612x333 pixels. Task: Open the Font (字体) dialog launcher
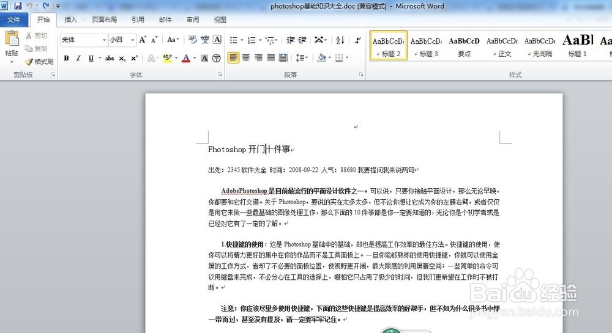pos(220,75)
